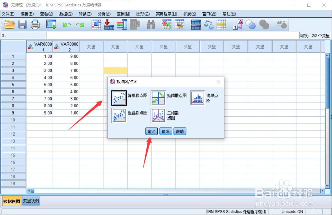Viewport: 332px width, 215px height.
Task: Click the vertical scrollbar up arrow
Action: (327, 55)
